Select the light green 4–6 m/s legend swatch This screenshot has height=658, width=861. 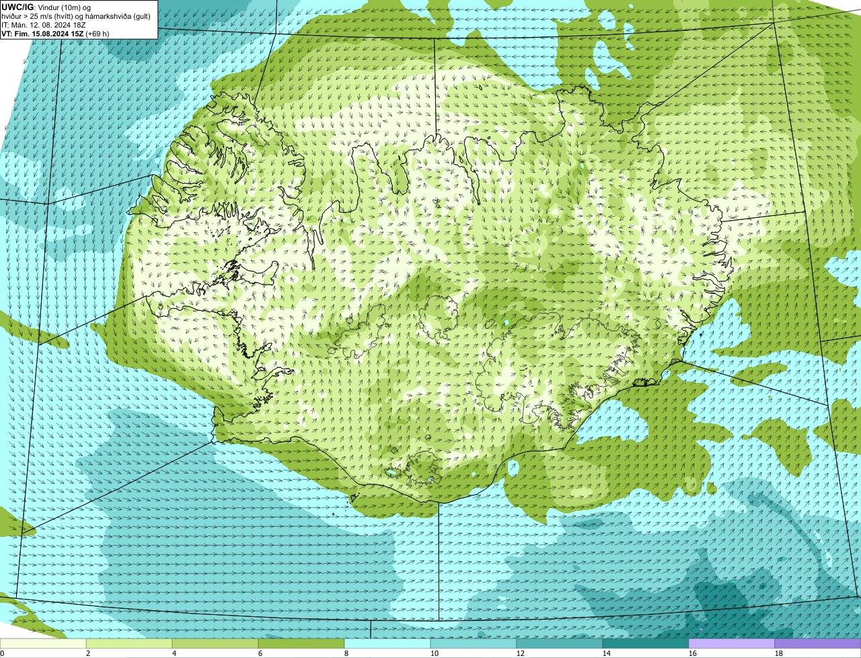pos(215,643)
